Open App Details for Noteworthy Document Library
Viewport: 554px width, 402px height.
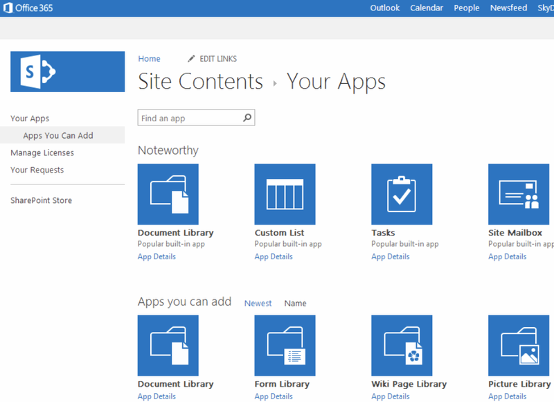(x=157, y=256)
